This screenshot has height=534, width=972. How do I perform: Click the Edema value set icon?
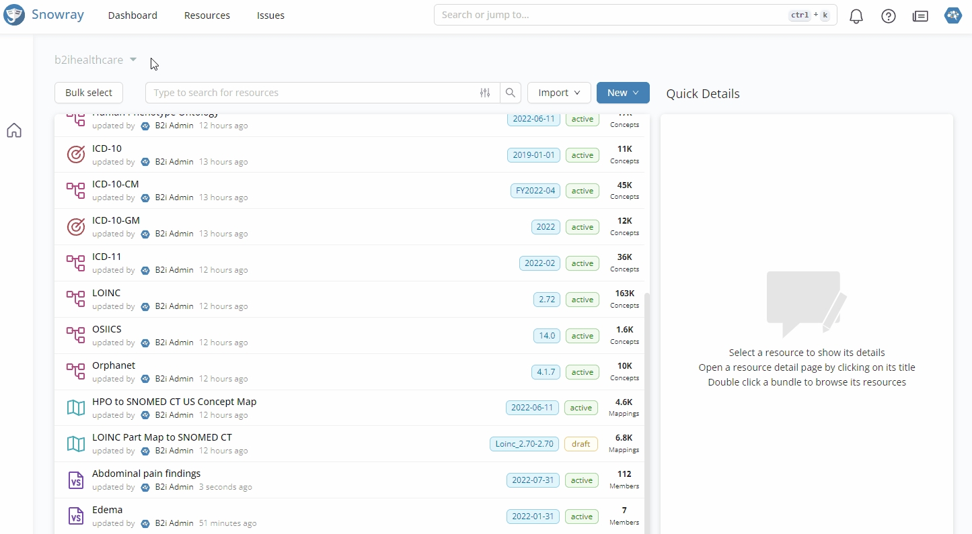click(x=76, y=516)
